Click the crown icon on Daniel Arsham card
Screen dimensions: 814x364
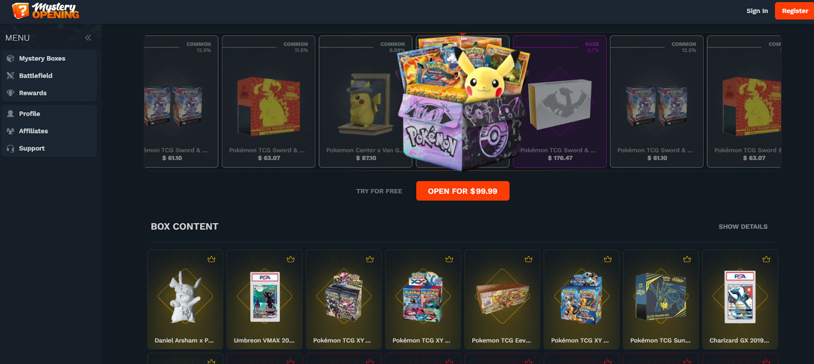[211, 259]
